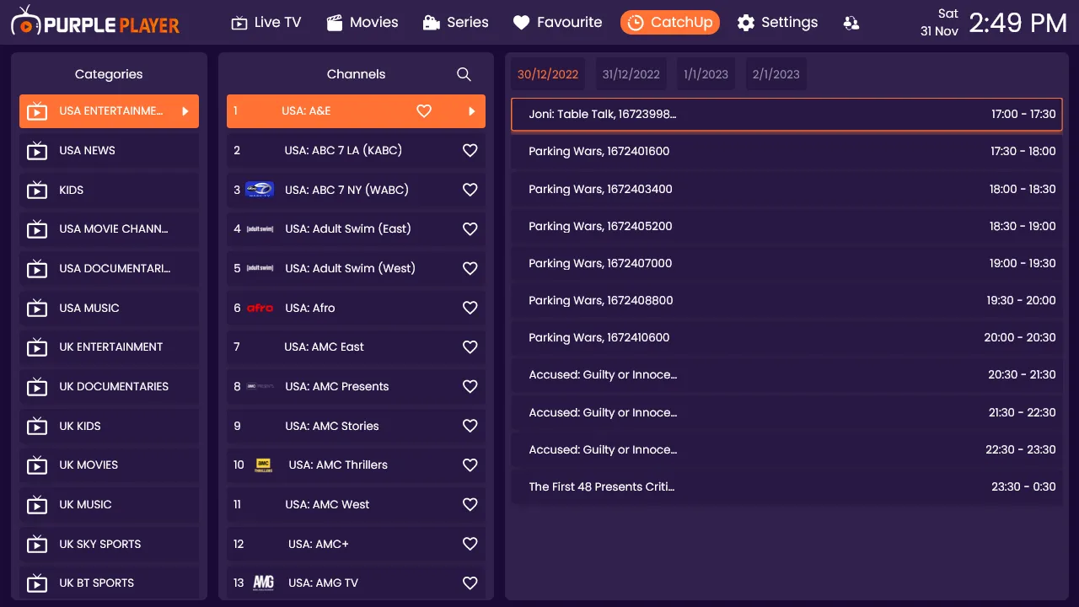Click the search icon in Channels panel
This screenshot has width=1079, height=607.
click(464, 74)
